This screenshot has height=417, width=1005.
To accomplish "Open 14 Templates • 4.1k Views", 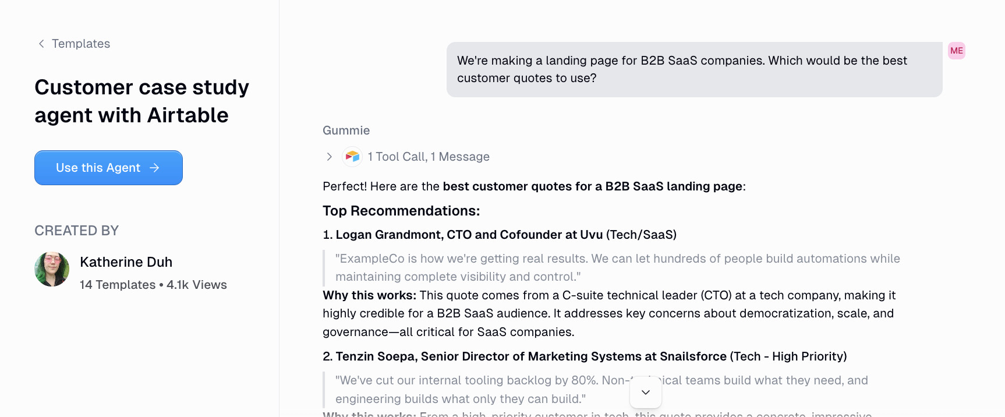I will coord(153,285).
